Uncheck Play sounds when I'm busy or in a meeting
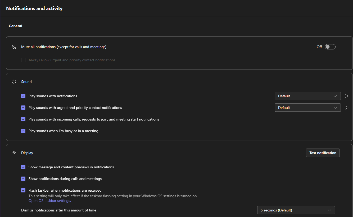Image resolution: width=353 pixels, height=217 pixels. pyautogui.click(x=23, y=131)
